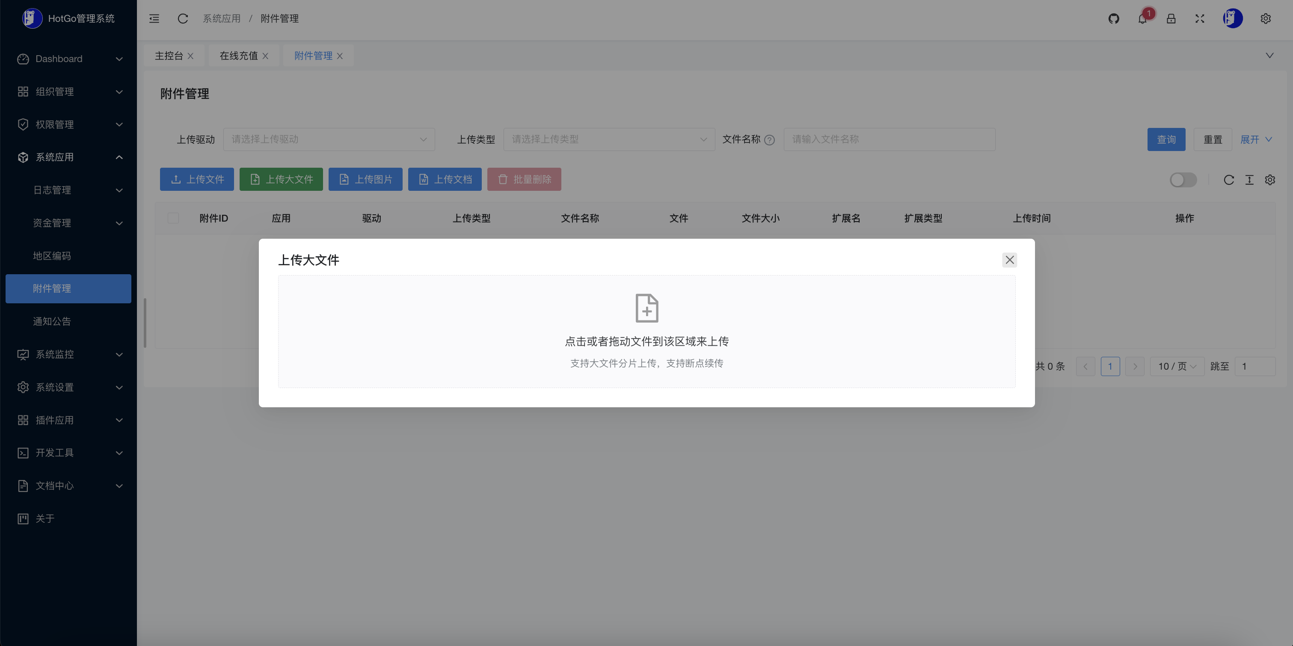Switch to the 在线充值 tab
The width and height of the screenshot is (1293, 646).
238,56
